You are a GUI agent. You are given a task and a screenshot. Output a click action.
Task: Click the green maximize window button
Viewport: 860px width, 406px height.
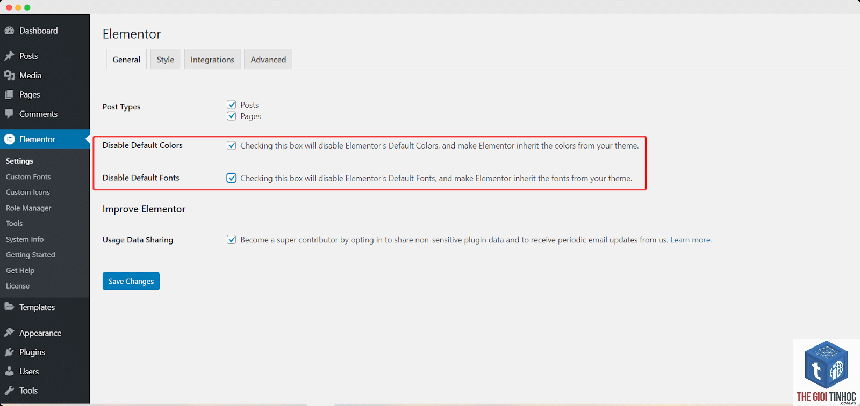[x=27, y=8]
